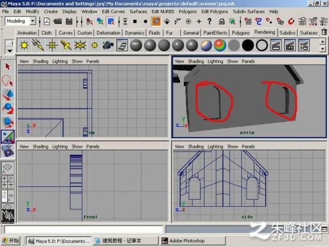Choose the Lasso selection tool

pyautogui.click(x=8, y=81)
